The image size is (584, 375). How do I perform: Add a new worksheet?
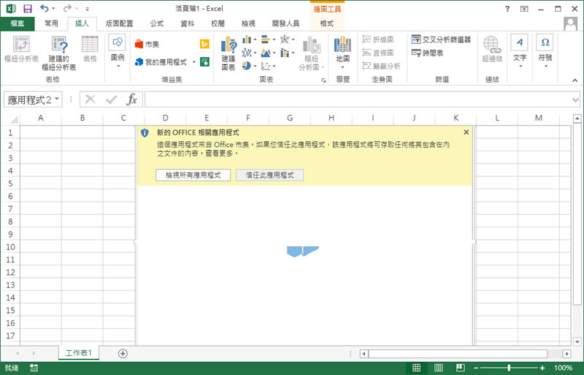coord(123,353)
